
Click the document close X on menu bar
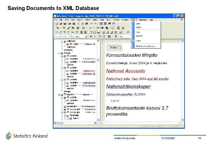pos(182,20)
